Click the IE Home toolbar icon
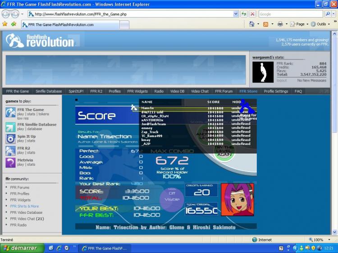Image resolution: width=338 pixels, height=253 pixels. pyautogui.click(x=252, y=24)
